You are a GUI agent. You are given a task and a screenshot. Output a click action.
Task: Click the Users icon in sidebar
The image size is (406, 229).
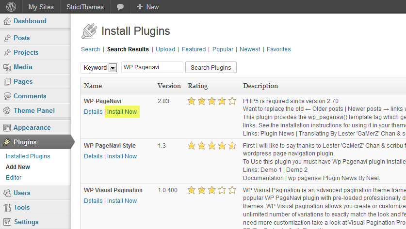click(7, 193)
